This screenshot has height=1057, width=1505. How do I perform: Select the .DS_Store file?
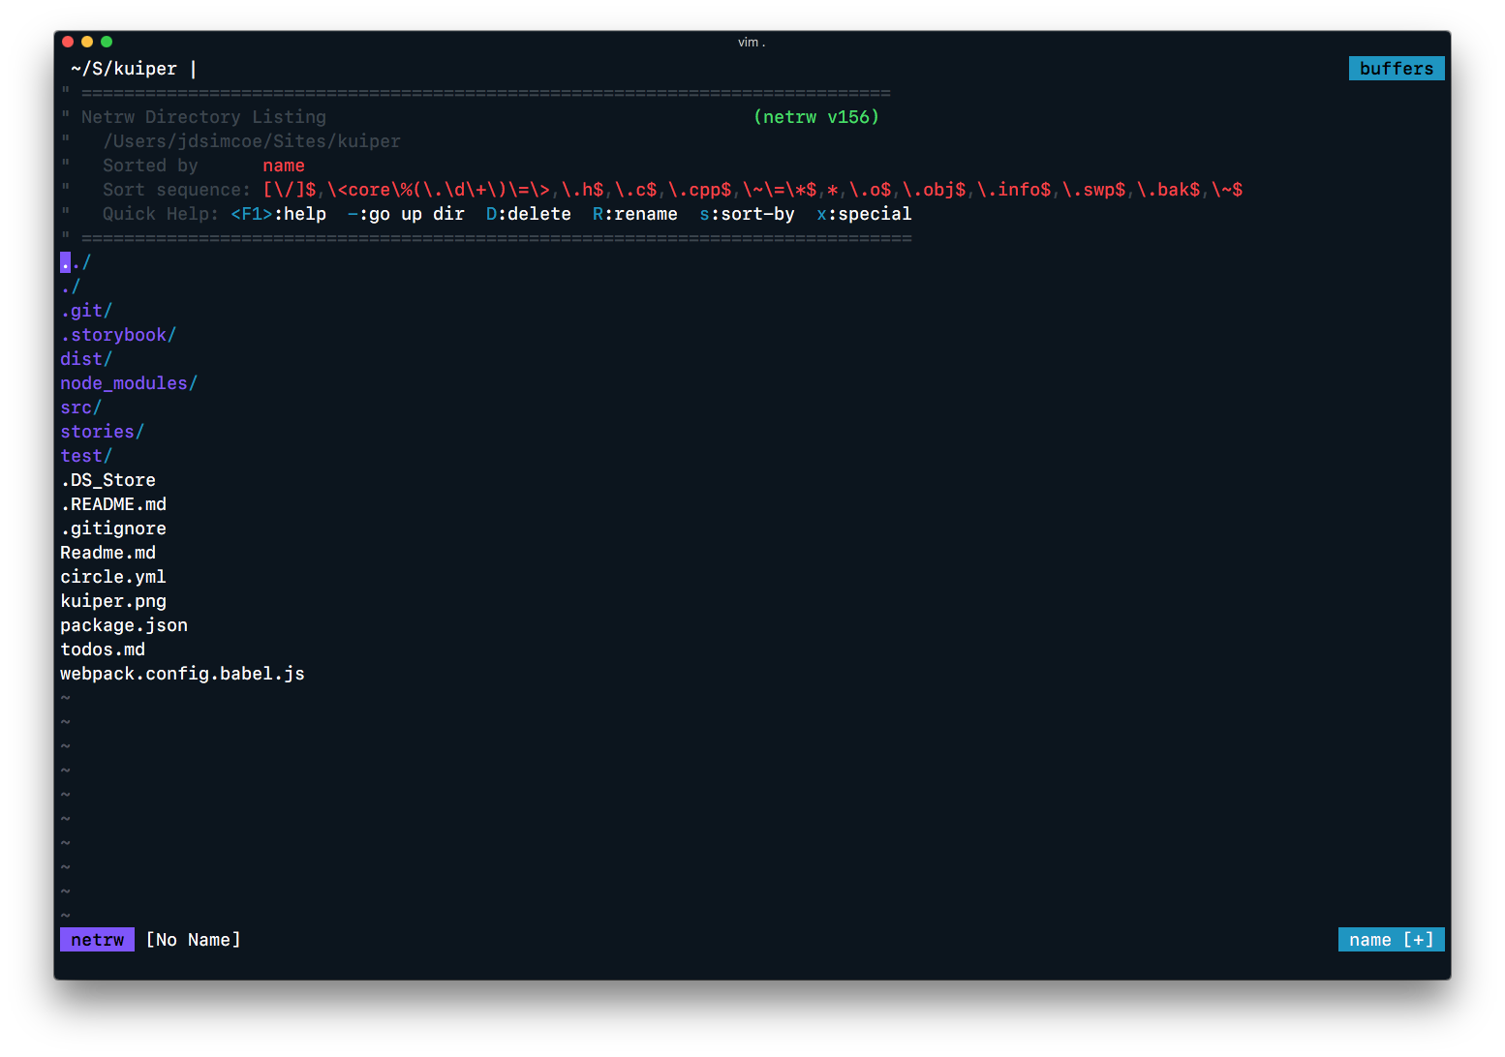(x=107, y=480)
